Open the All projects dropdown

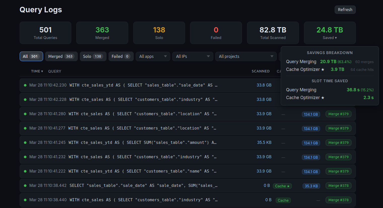point(246,56)
